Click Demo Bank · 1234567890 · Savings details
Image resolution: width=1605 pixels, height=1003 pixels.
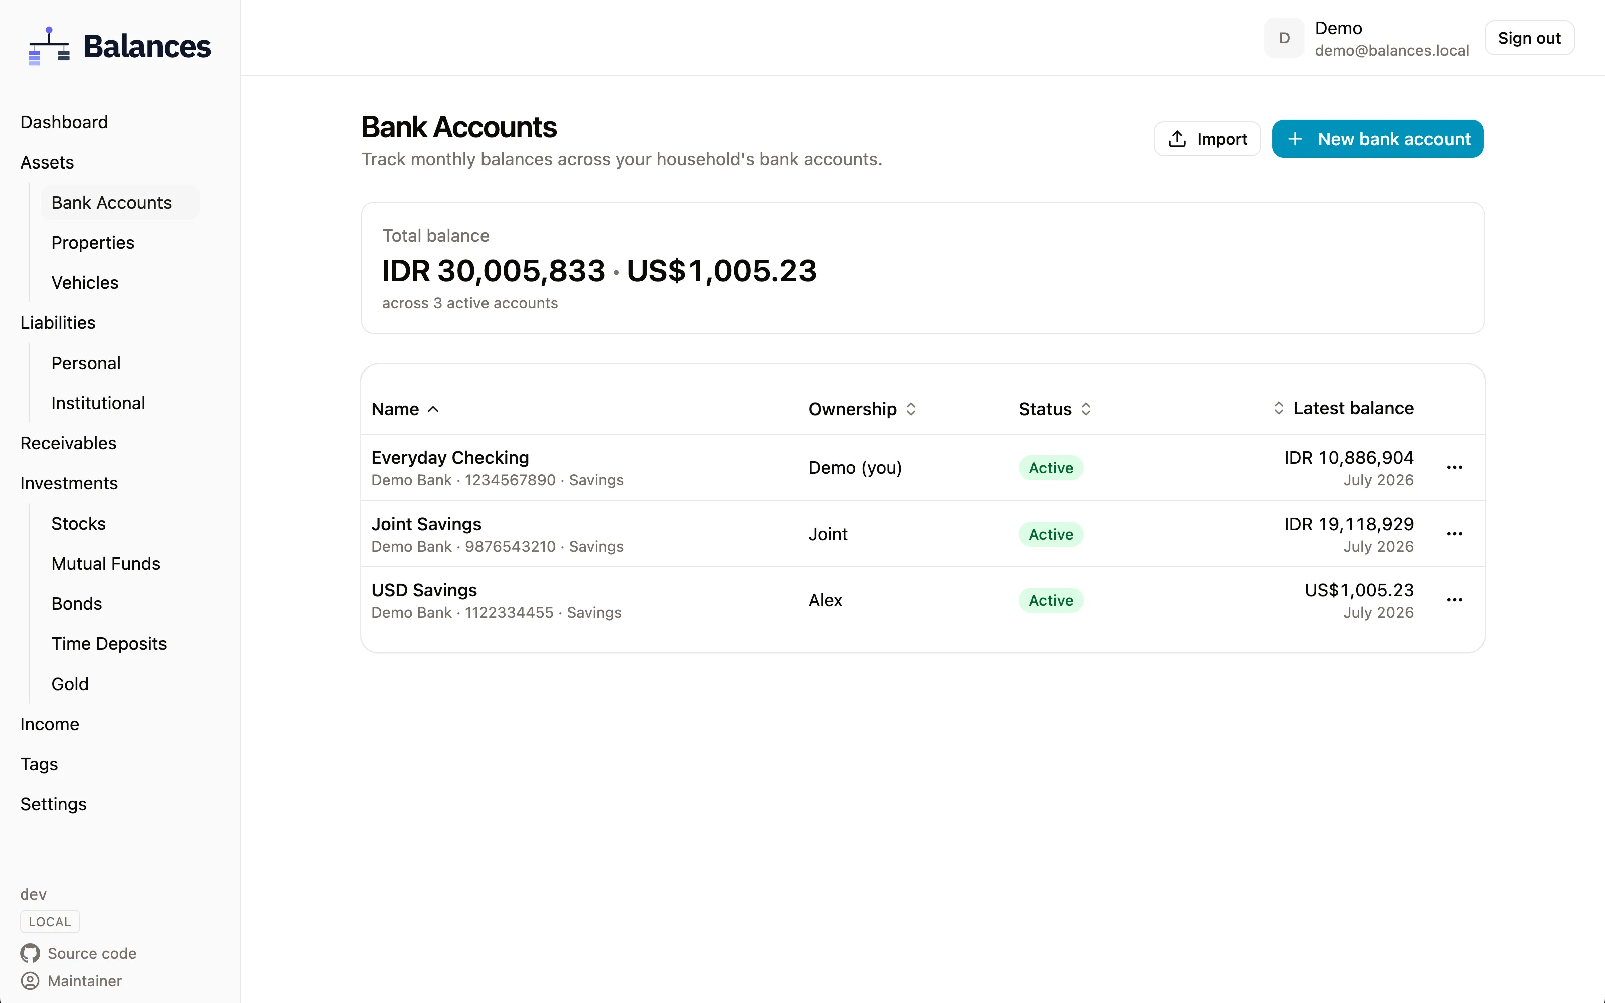498,481
